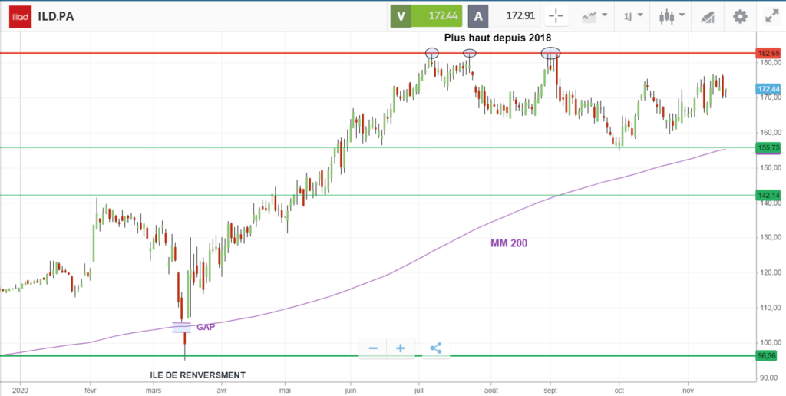Click the 'avr' date axis label
Viewport: 786px width, 396px height.
pyautogui.click(x=221, y=389)
